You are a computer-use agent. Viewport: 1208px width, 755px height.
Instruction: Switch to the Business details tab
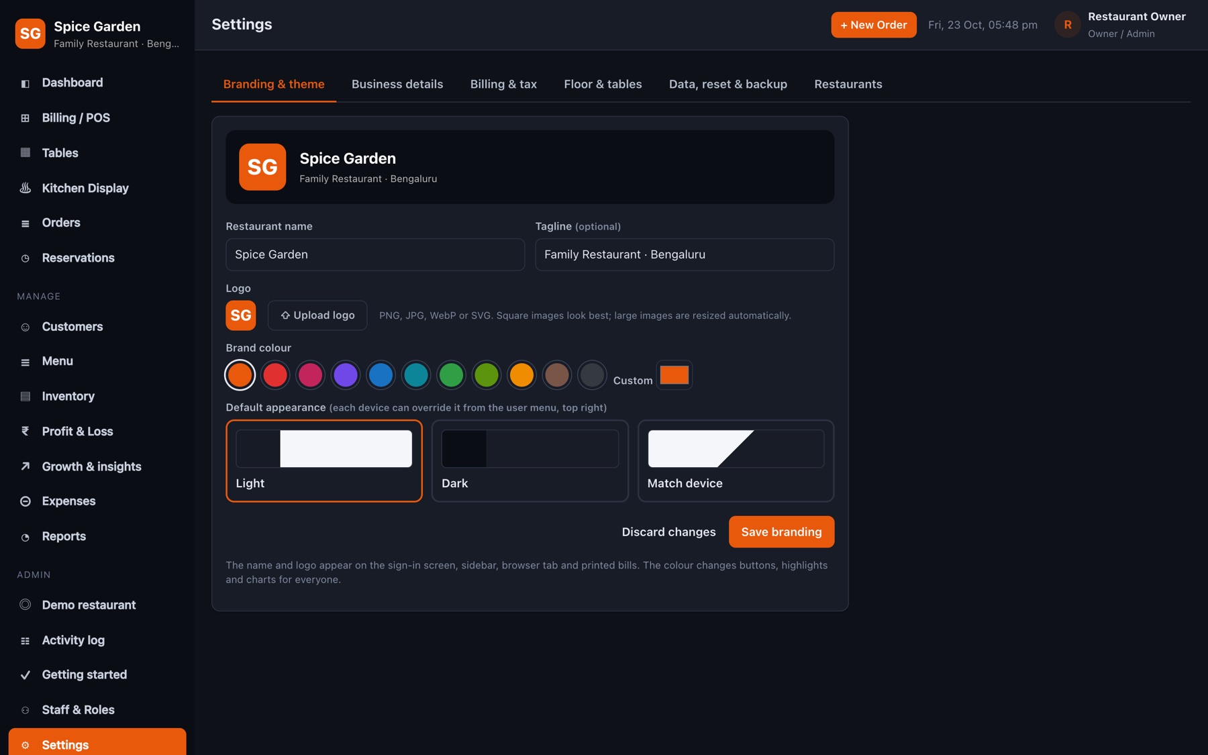pos(397,85)
